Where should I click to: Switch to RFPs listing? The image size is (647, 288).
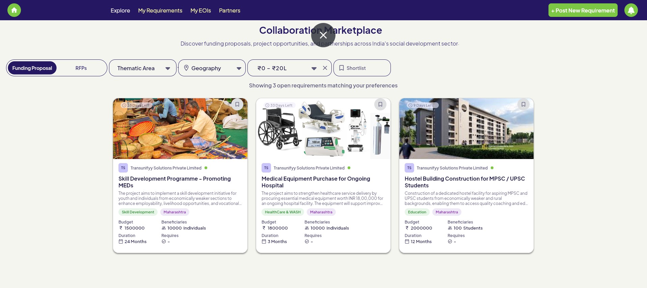coord(81,68)
